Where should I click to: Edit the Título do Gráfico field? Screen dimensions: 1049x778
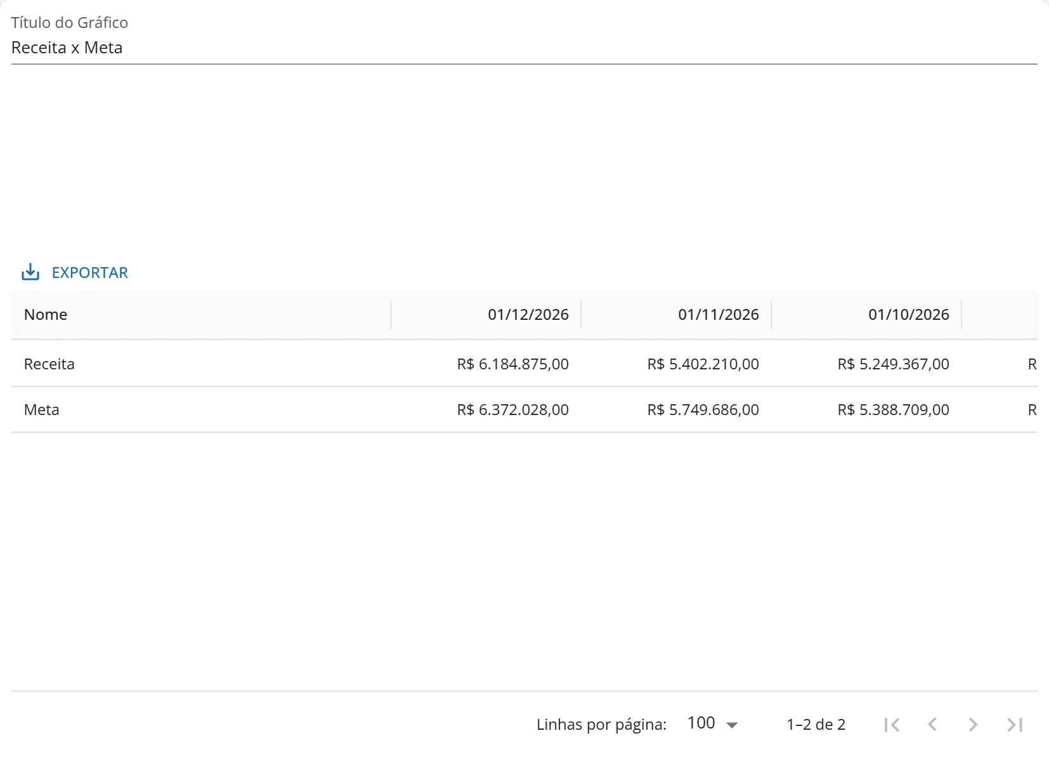(524, 48)
